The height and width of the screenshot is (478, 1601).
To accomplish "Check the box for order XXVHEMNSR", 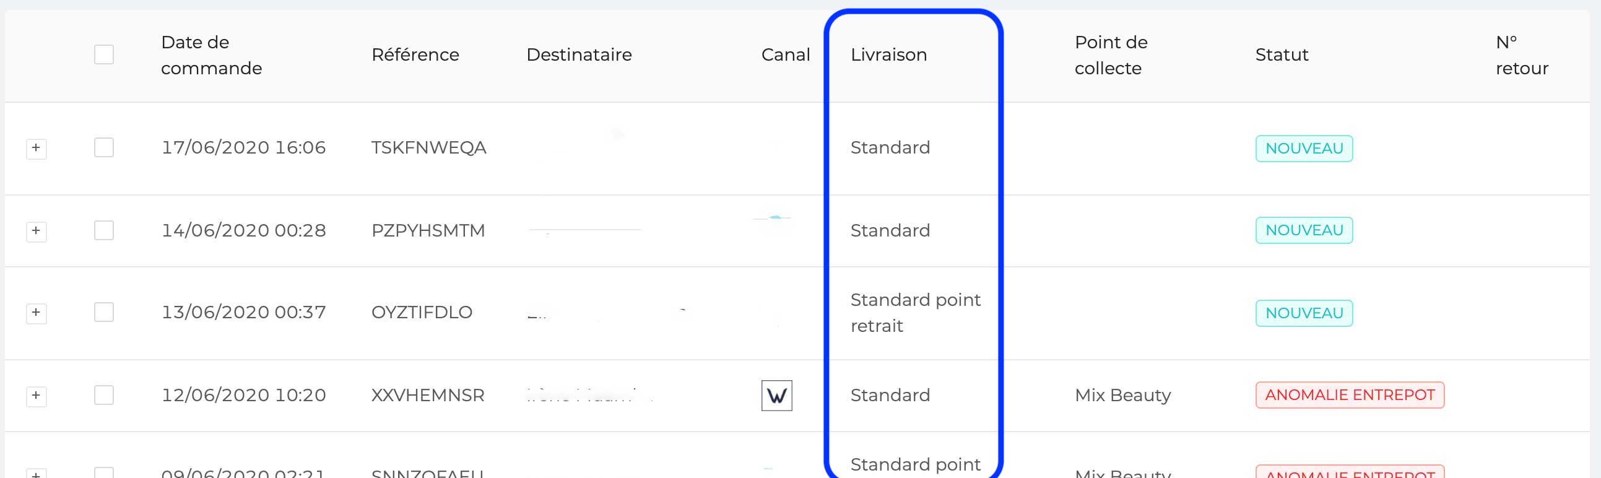I will (x=104, y=395).
